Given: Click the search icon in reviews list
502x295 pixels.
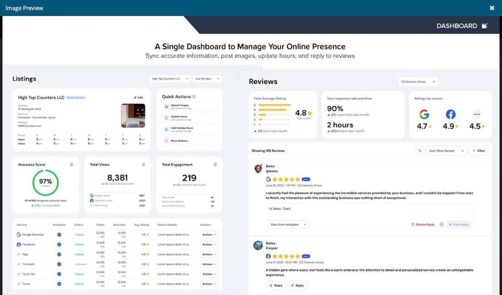Looking at the screenshot, I should point(420,151).
